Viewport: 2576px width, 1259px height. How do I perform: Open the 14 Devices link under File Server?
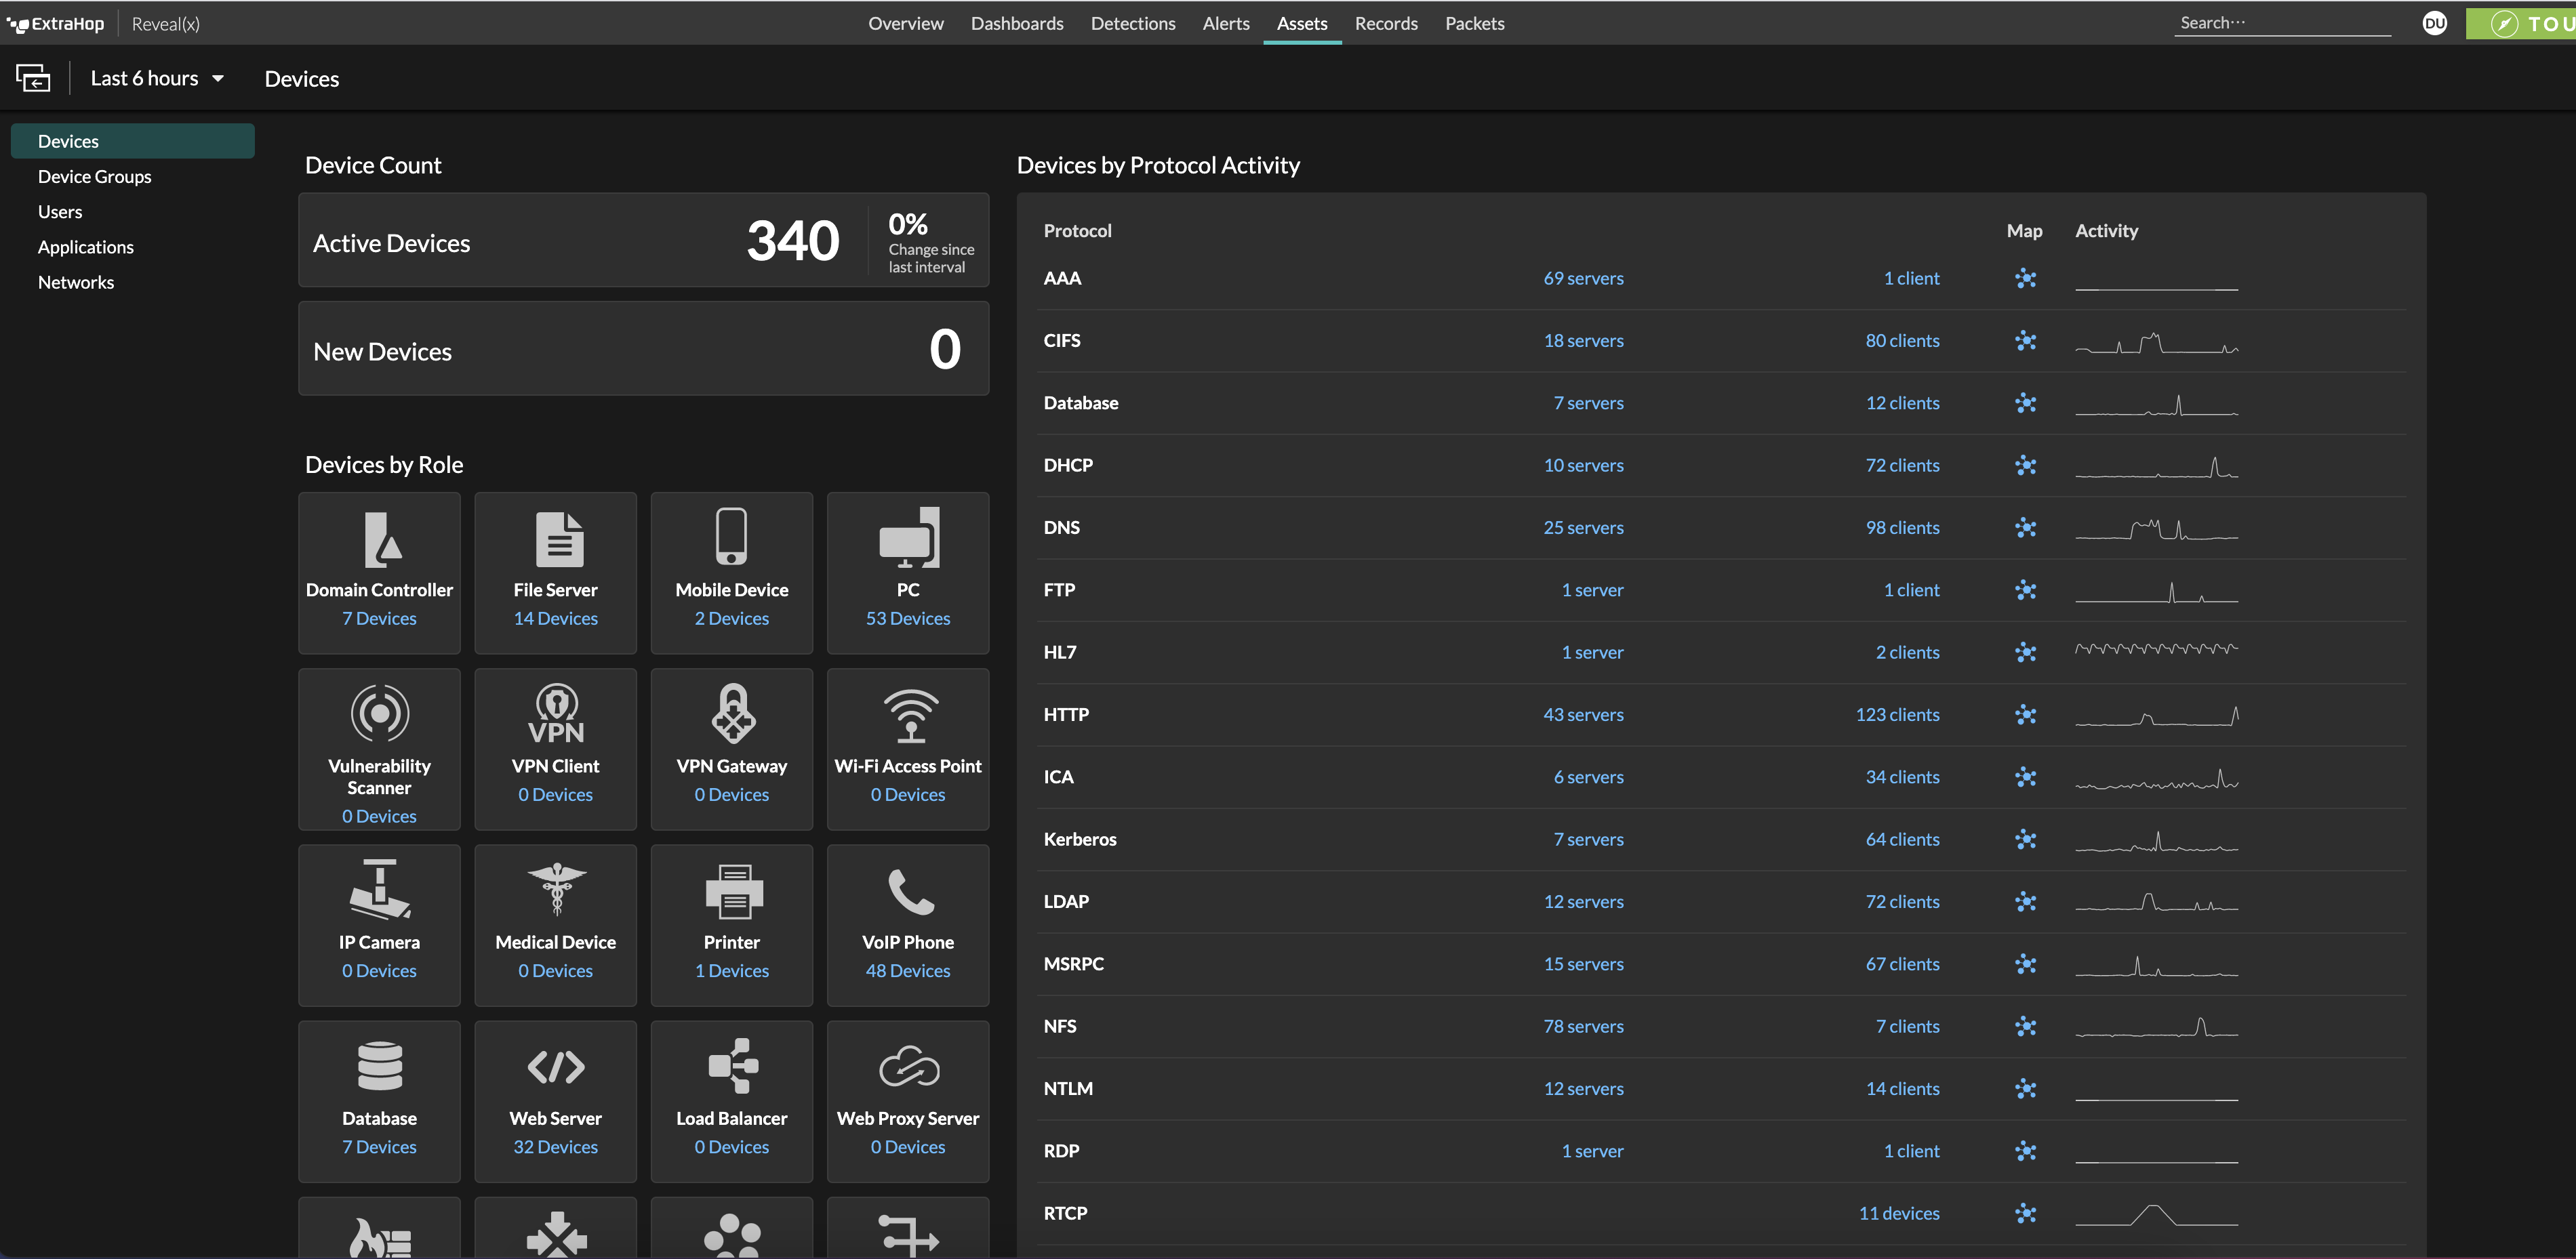556,619
